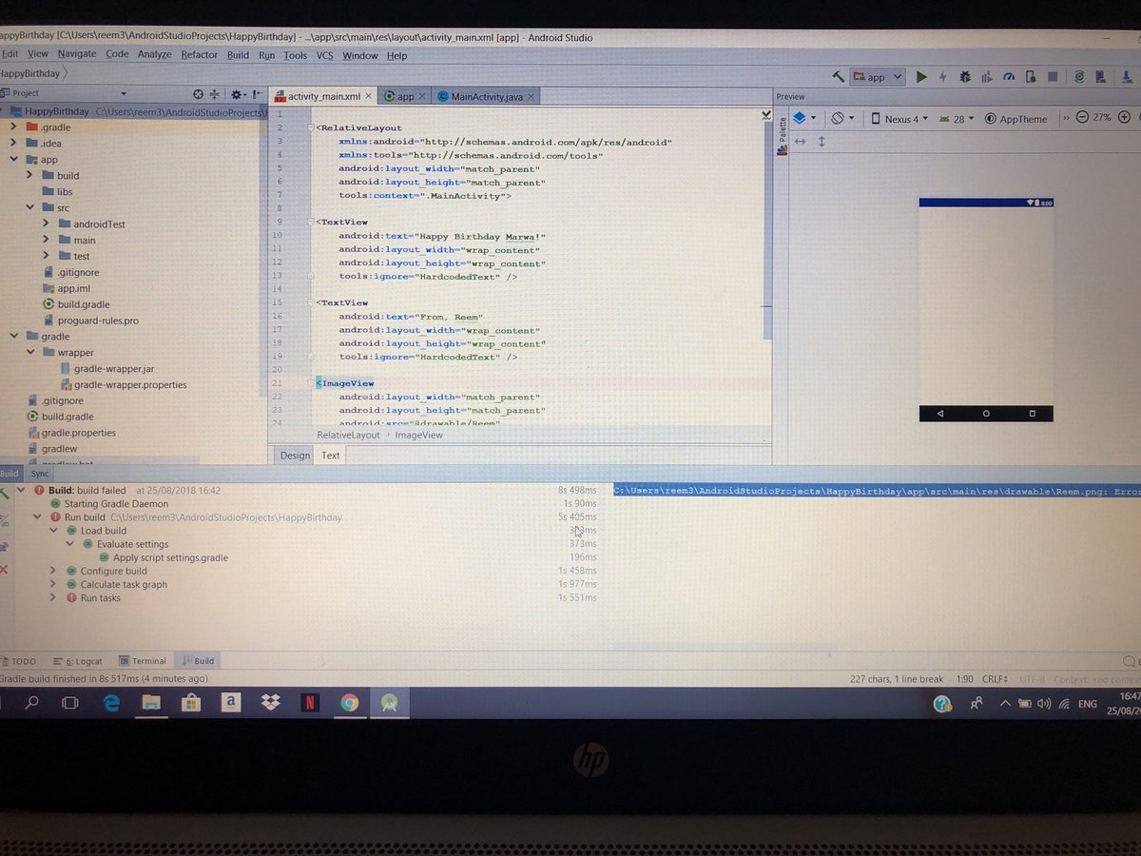Open the app run configuration dropdown

[878, 77]
